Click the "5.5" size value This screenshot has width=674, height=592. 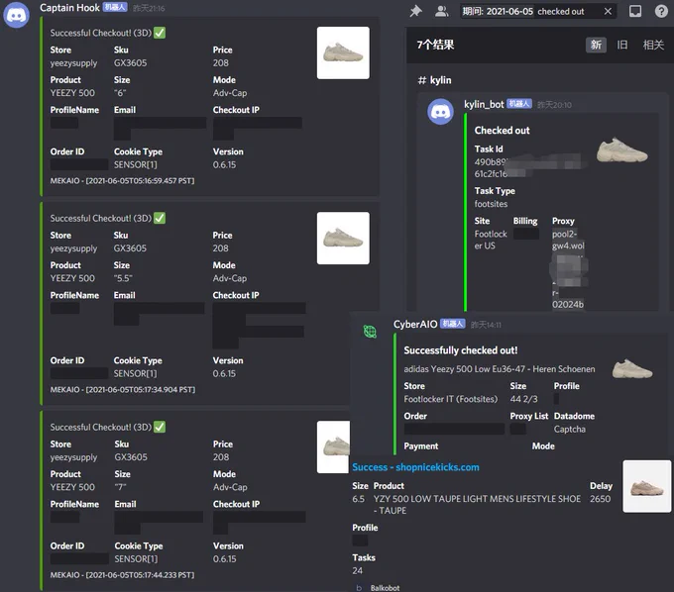point(123,278)
